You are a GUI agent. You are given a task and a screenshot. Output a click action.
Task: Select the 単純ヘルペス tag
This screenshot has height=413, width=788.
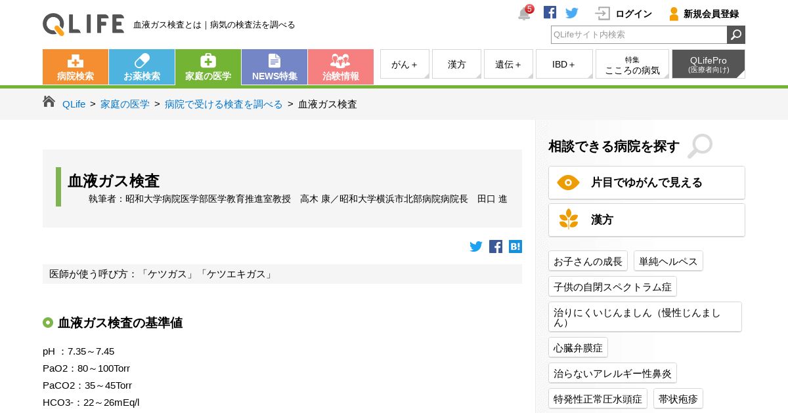tap(668, 261)
